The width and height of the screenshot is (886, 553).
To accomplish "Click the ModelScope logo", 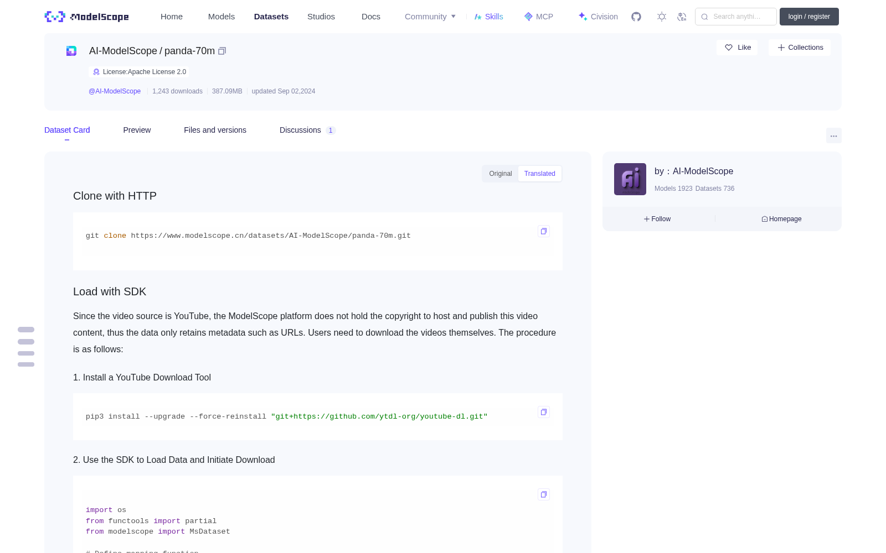I will 87,17.
